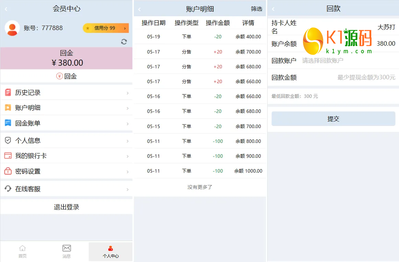399x262 pixels.
Task: Click the orange star 账户明细 icon
Action: pos(8,108)
